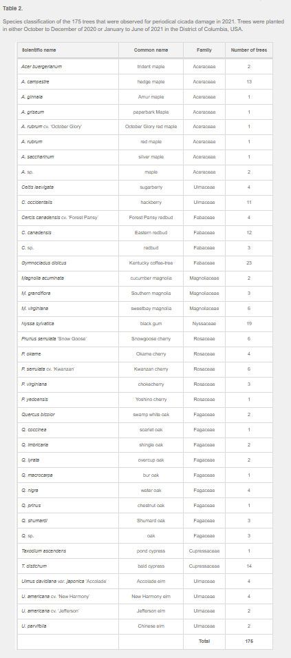Viewport: 291px width, 658px height.
Task: Click the October Glory red maple cell
Action: [151, 127]
